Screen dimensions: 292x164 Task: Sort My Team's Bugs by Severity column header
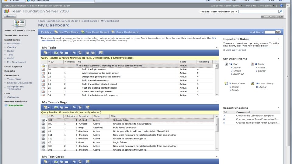(x=83, y=116)
